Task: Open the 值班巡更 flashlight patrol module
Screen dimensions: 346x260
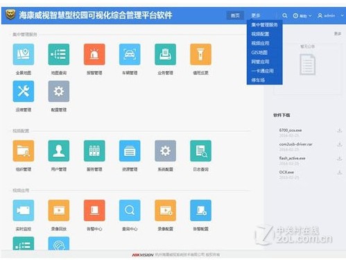Action: [x=200, y=54]
